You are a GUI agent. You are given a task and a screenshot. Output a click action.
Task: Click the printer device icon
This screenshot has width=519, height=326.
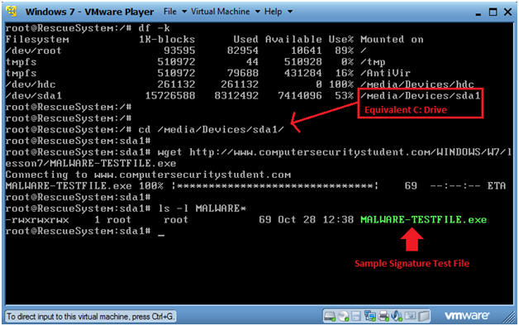click(x=383, y=316)
